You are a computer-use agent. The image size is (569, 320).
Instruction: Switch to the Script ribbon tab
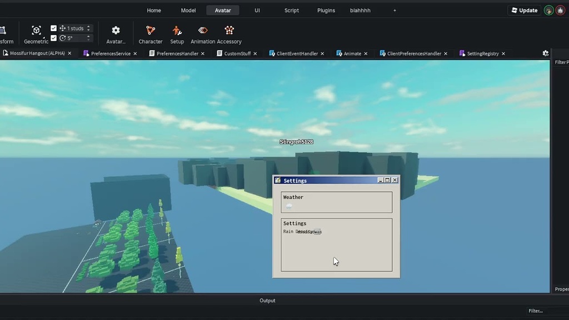[x=291, y=10]
